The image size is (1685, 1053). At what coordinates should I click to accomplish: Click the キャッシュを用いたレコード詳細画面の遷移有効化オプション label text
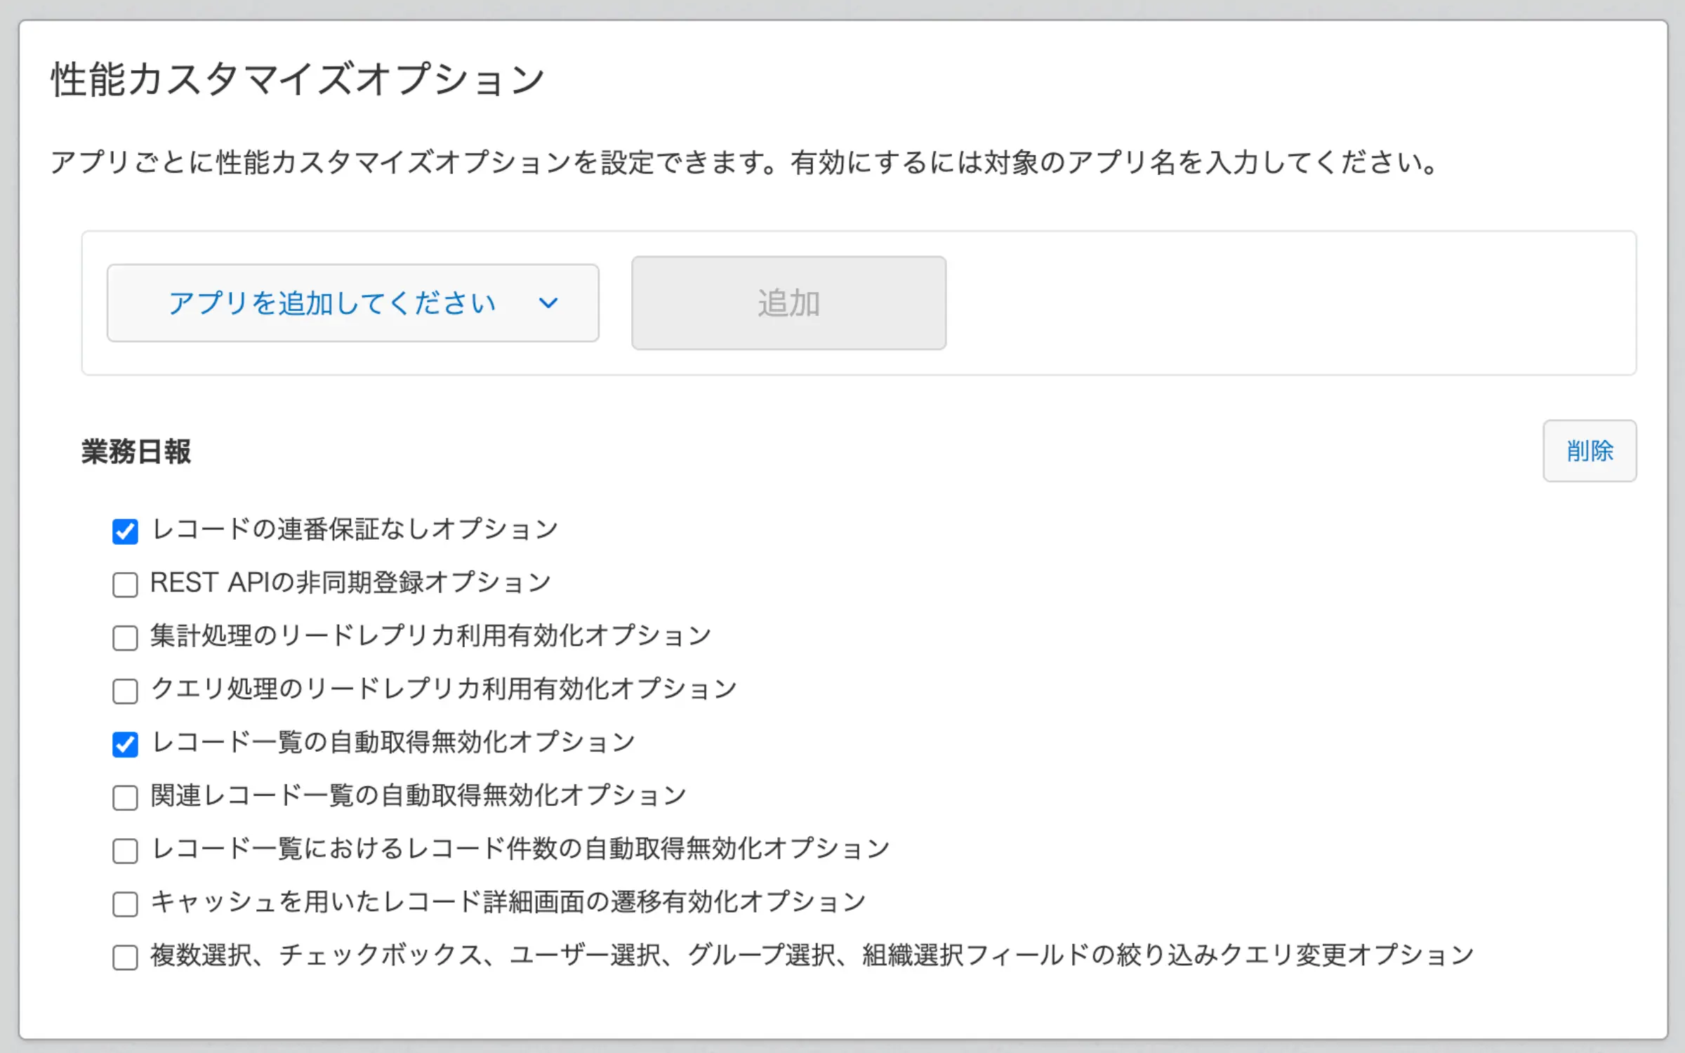(508, 902)
